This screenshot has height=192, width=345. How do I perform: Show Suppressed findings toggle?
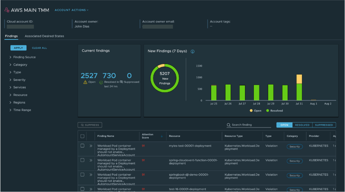click(x=324, y=125)
